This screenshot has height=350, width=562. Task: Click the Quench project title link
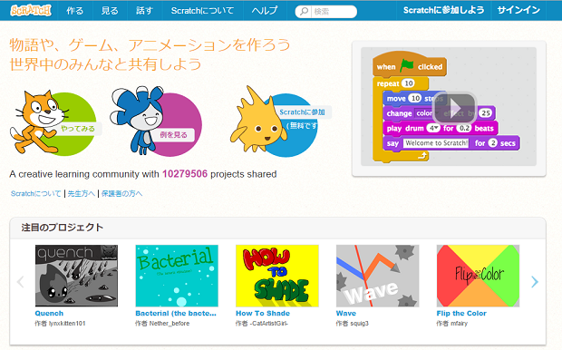point(49,314)
